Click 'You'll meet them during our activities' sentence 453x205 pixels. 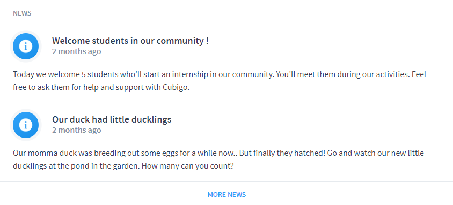343,74
